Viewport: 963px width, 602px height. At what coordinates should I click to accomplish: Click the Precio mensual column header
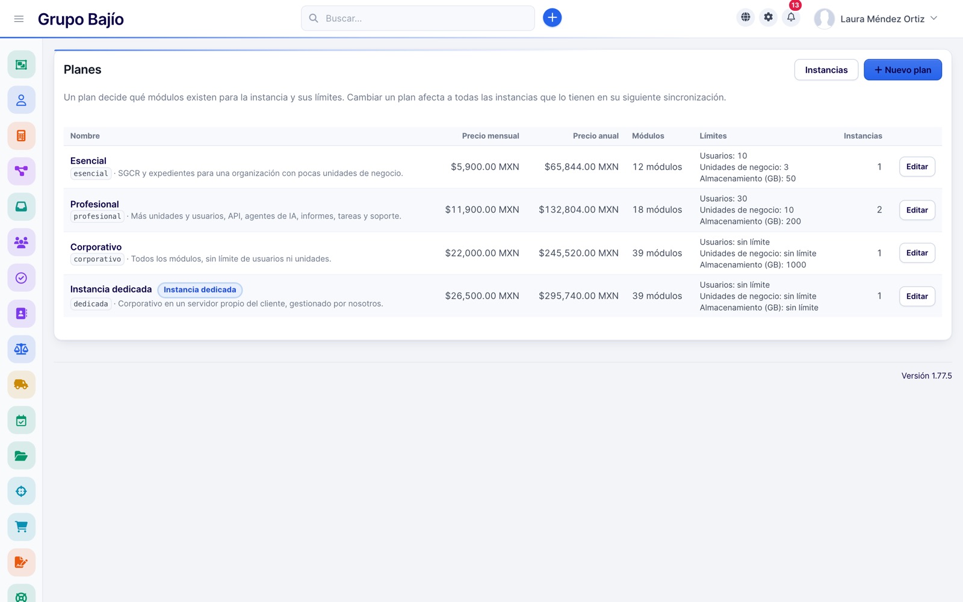click(490, 136)
